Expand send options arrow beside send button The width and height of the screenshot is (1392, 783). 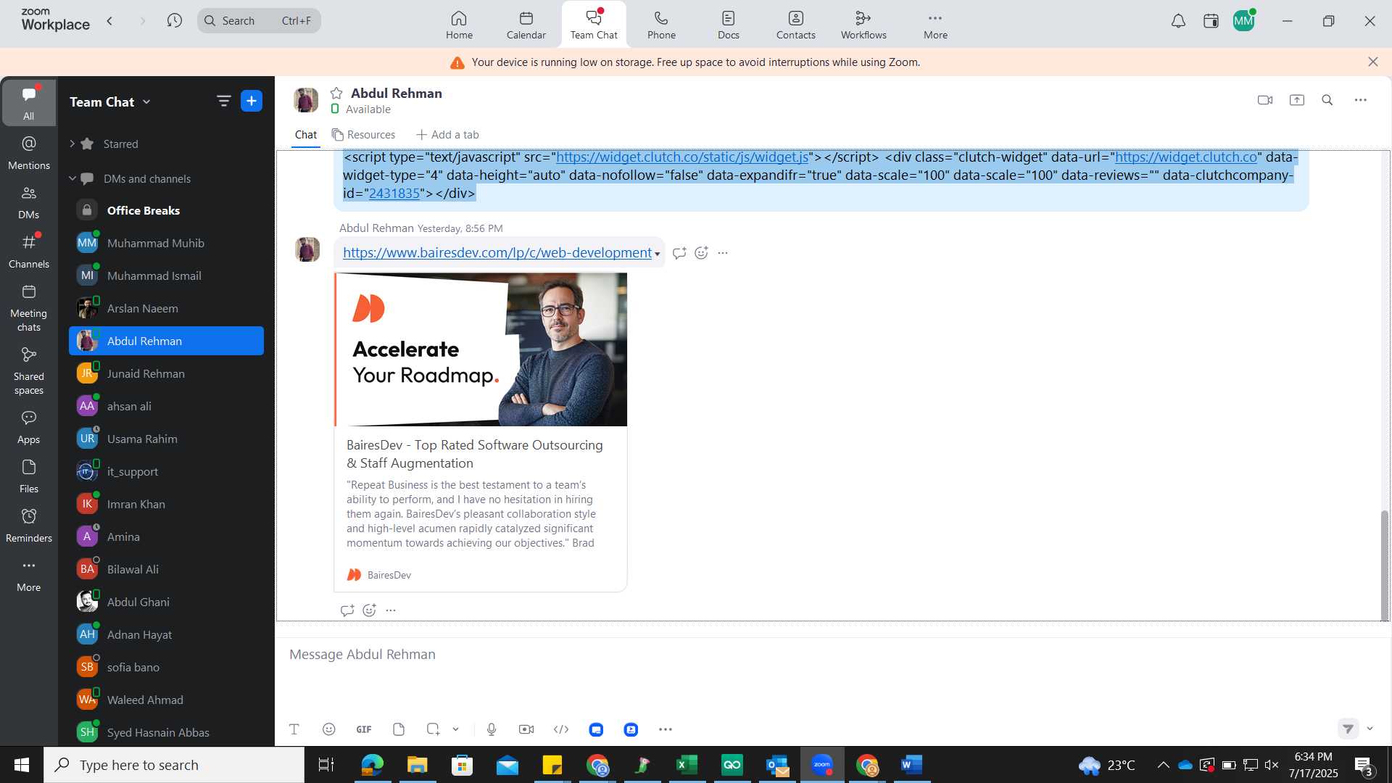click(x=1370, y=729)
